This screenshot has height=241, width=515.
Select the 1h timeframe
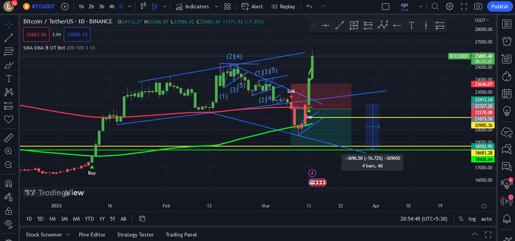[x=81, y=6]
